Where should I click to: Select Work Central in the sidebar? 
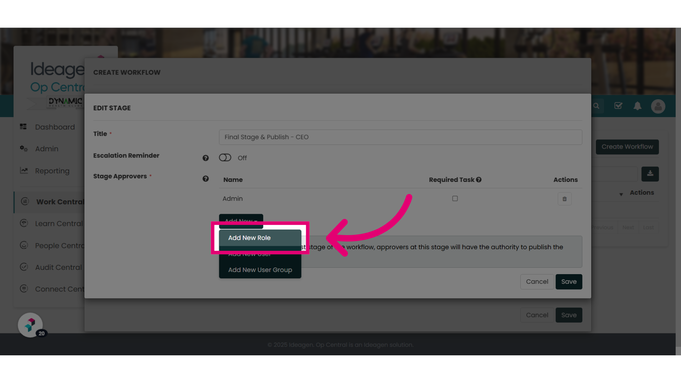tap(50, 202)
